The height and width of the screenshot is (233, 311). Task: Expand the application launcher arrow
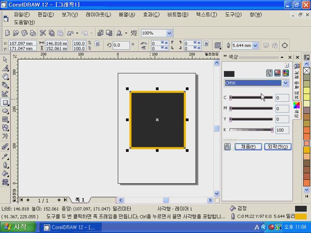126,33
